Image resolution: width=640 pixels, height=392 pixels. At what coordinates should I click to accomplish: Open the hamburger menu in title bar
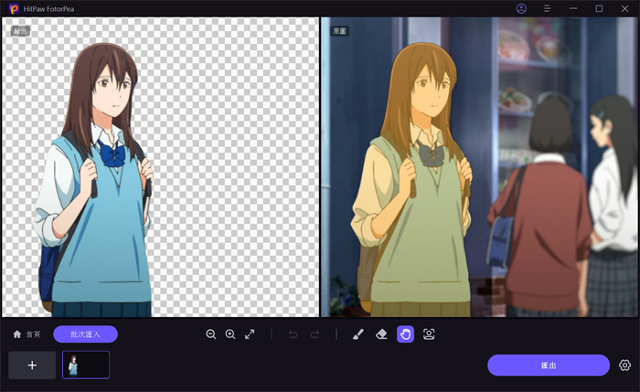click(547, 8)
